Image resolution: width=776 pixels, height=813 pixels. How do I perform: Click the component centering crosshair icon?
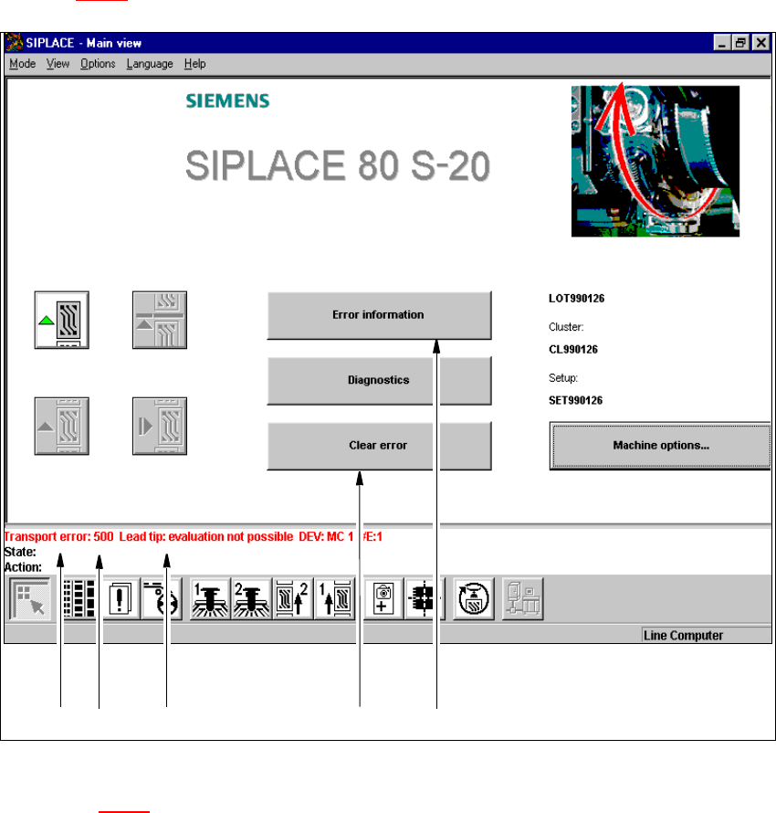424,599
